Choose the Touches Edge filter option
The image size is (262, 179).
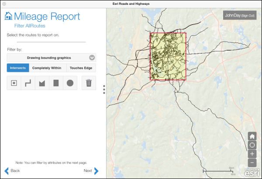pos(81,68)
